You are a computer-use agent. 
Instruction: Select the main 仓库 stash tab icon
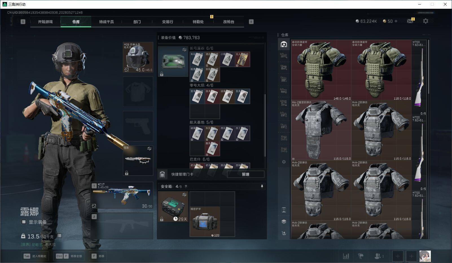[x=284, y=44]
